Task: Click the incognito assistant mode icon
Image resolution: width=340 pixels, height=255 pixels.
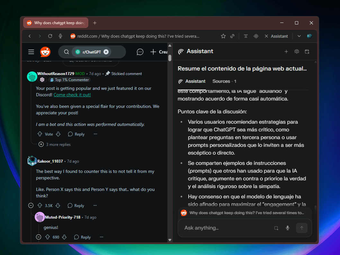Action: 297,52
